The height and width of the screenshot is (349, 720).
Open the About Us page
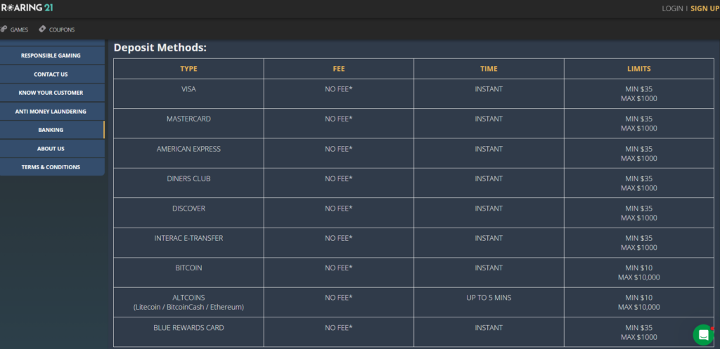coord(52,149)
